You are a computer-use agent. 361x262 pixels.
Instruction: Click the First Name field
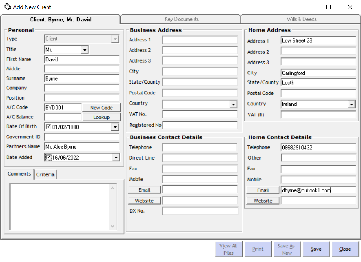pos(82,60)
